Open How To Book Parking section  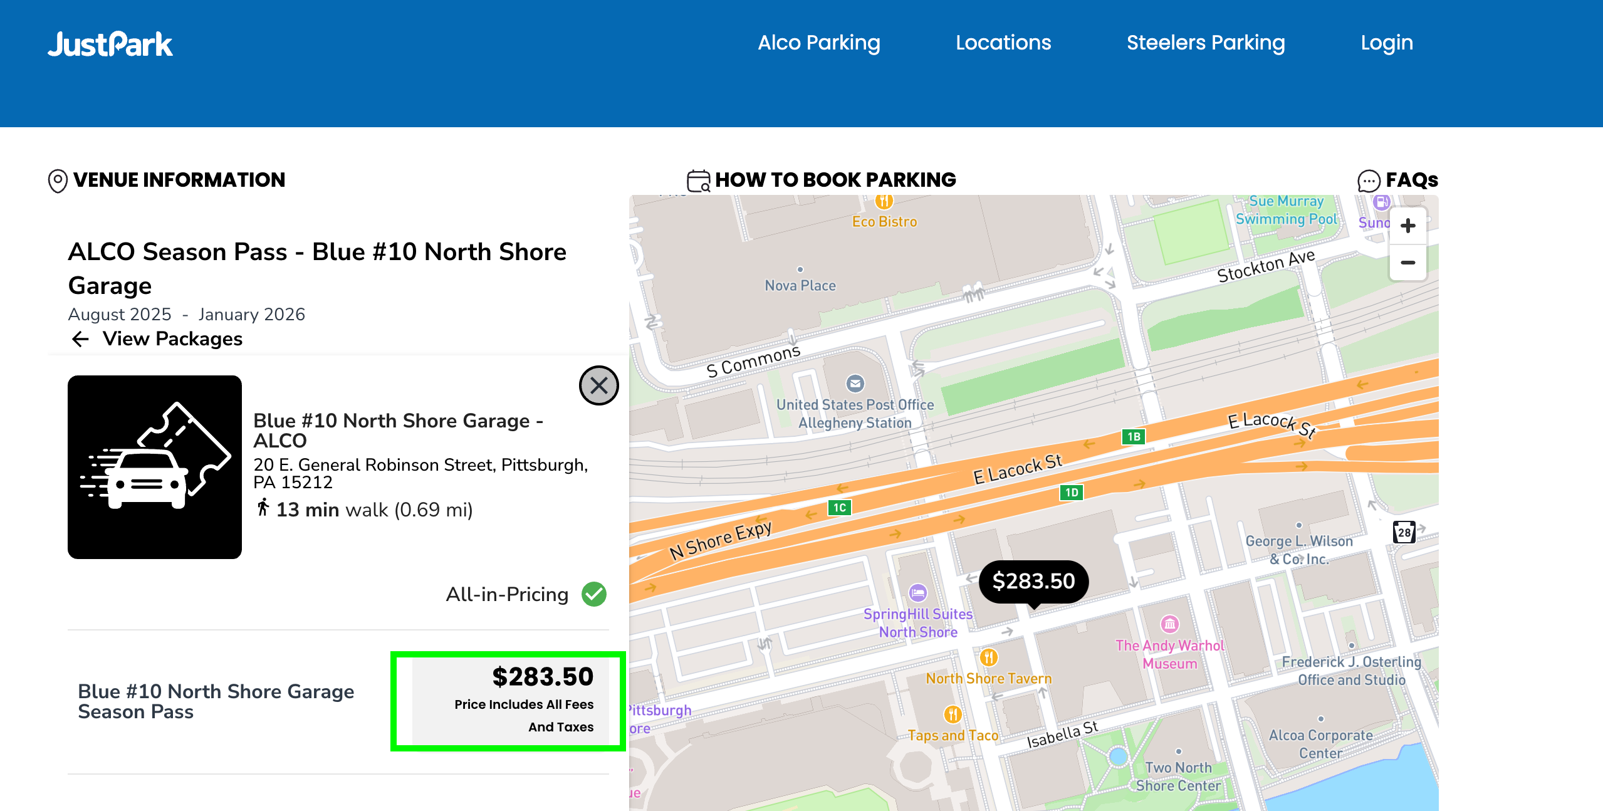822,180
